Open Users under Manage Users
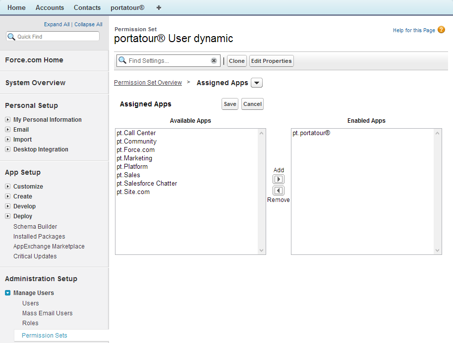453x343 pixels. (31, 303)
